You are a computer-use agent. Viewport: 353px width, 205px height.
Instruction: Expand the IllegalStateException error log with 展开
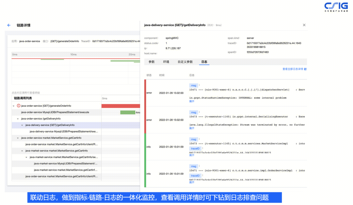click(192, 128)
